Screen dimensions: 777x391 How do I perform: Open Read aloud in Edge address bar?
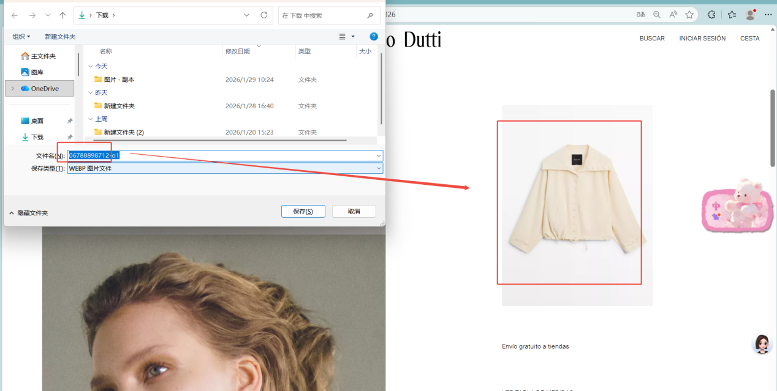673,15
